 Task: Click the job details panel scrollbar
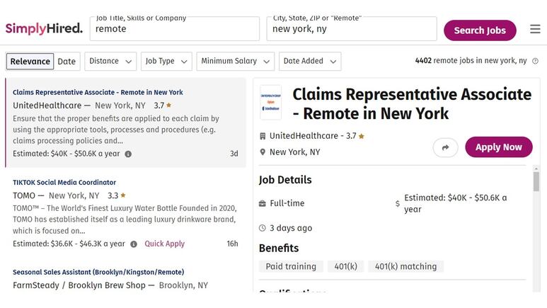(x=536, y=181)
